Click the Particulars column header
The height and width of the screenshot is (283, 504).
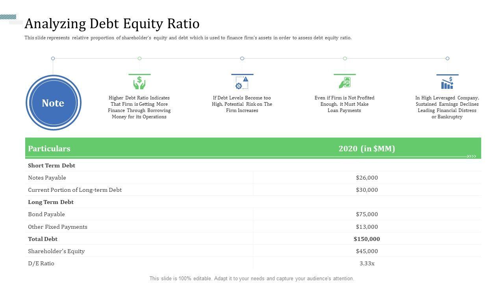click(x=49, y=149)
